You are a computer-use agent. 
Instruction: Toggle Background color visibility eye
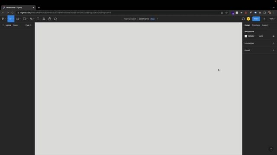pyautogui.click(x=274, y=36)
